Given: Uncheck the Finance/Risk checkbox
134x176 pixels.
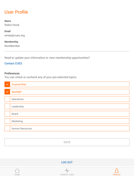Looking at the screenshot, I should click(7, 84).
